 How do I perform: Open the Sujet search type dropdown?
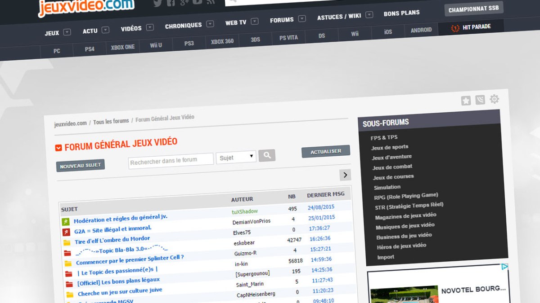(236, 157)
